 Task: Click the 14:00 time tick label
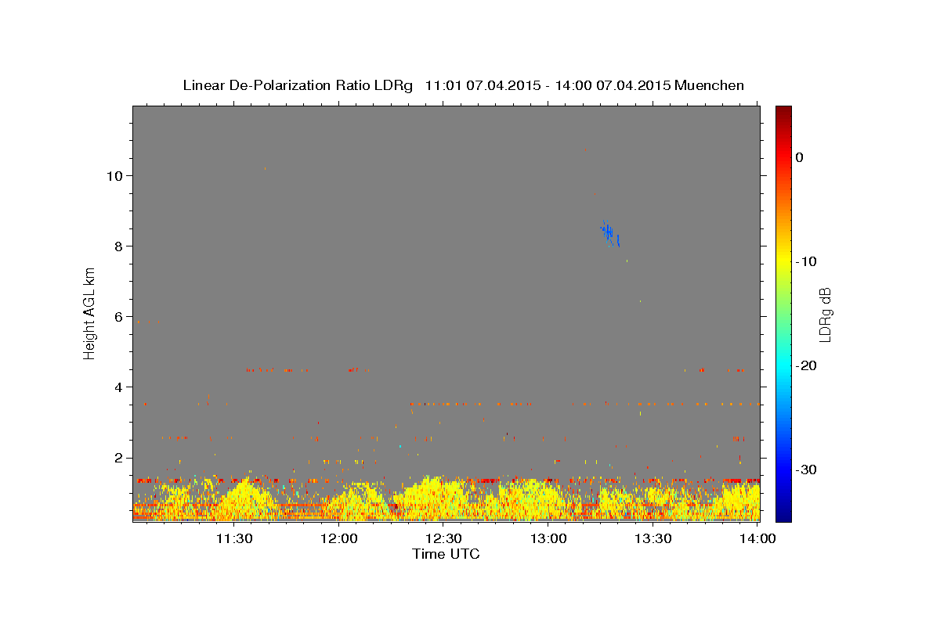click(x=758, y=538)
